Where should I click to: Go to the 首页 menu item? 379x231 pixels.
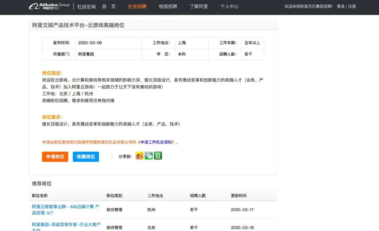108,7
